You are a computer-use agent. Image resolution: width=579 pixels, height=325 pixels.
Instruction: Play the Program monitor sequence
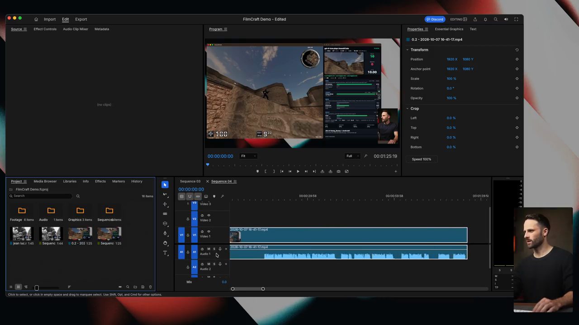298,172
